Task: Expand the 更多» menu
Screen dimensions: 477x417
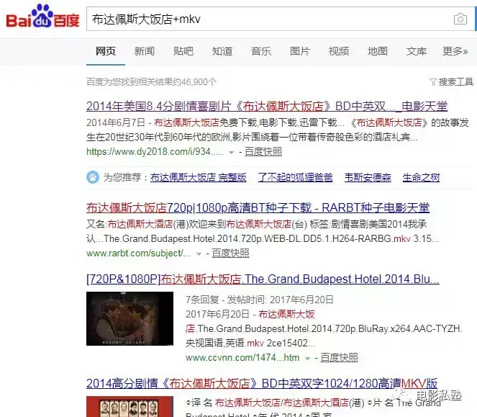Action: [x=455, y=51]
